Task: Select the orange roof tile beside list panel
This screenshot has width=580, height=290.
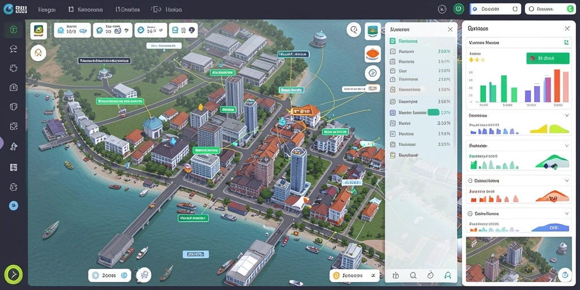Action: click(373, 54)
